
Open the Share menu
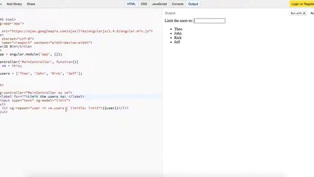click(31, 4)
